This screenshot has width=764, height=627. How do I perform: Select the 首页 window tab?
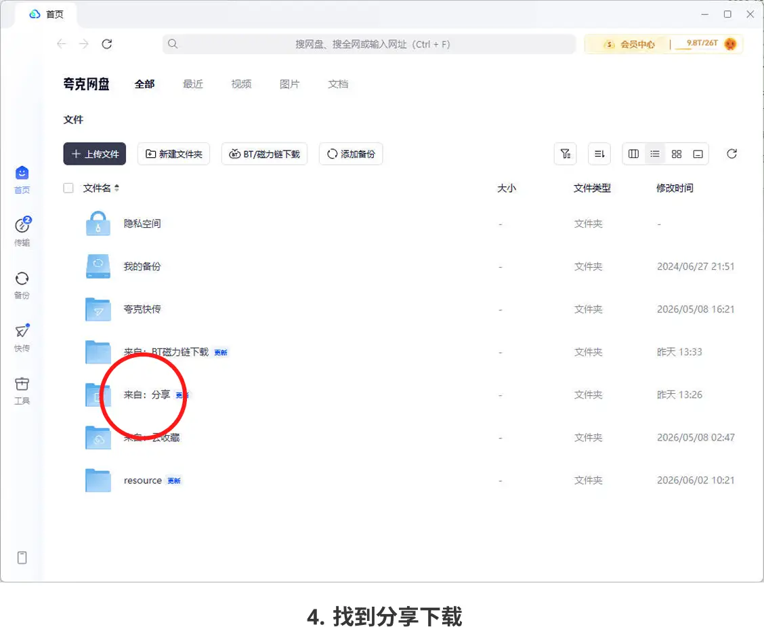[x=46, y=14]
